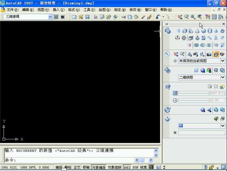Open the 格式(O) menu
This screenshot has width=227, height=171.
[74, 10]
